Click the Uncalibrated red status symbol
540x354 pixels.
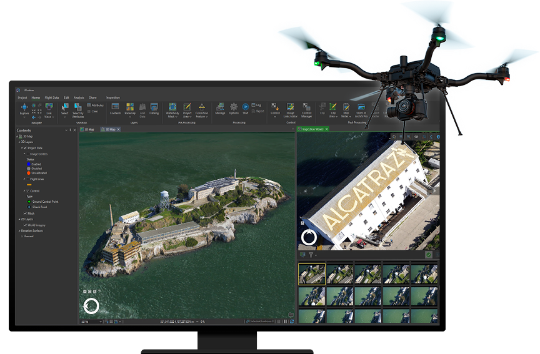(29, 173)
